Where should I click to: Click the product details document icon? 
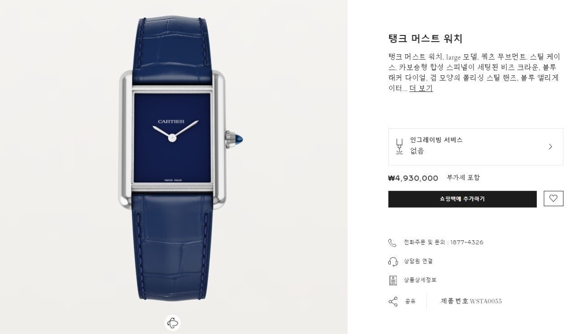(x=393, y=280)
